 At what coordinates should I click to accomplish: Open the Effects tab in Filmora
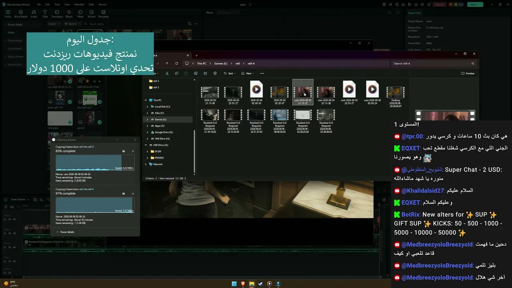69,14
